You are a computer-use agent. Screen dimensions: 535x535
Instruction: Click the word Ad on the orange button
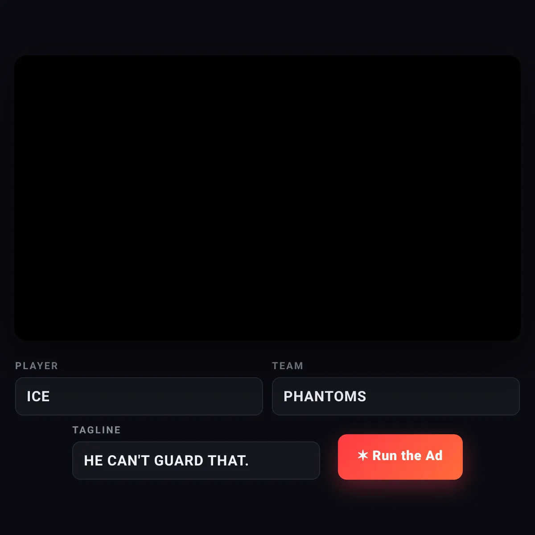point(434,456)
